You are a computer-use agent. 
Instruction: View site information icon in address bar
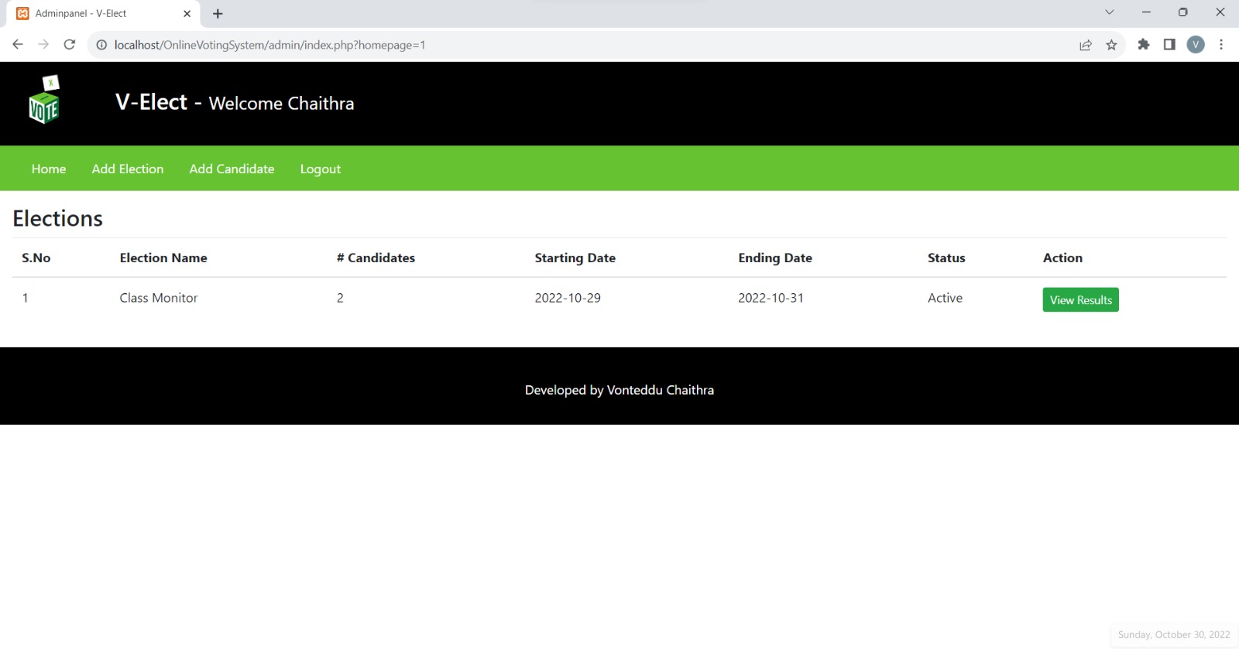pos(101,45)
